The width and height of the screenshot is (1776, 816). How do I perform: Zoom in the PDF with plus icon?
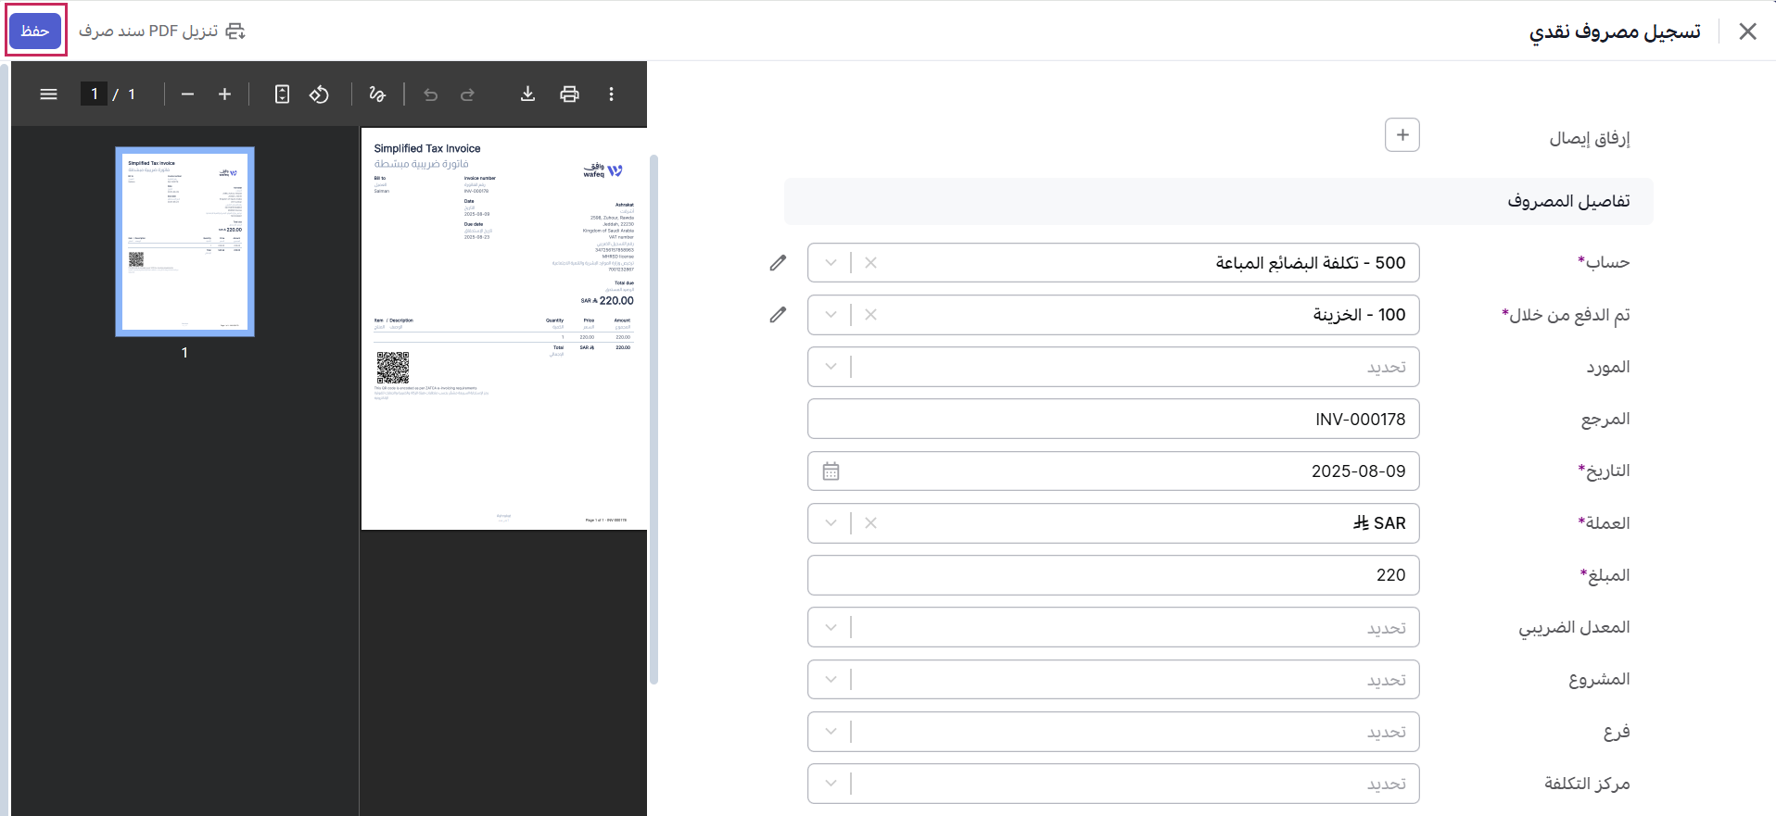(224, 94)
